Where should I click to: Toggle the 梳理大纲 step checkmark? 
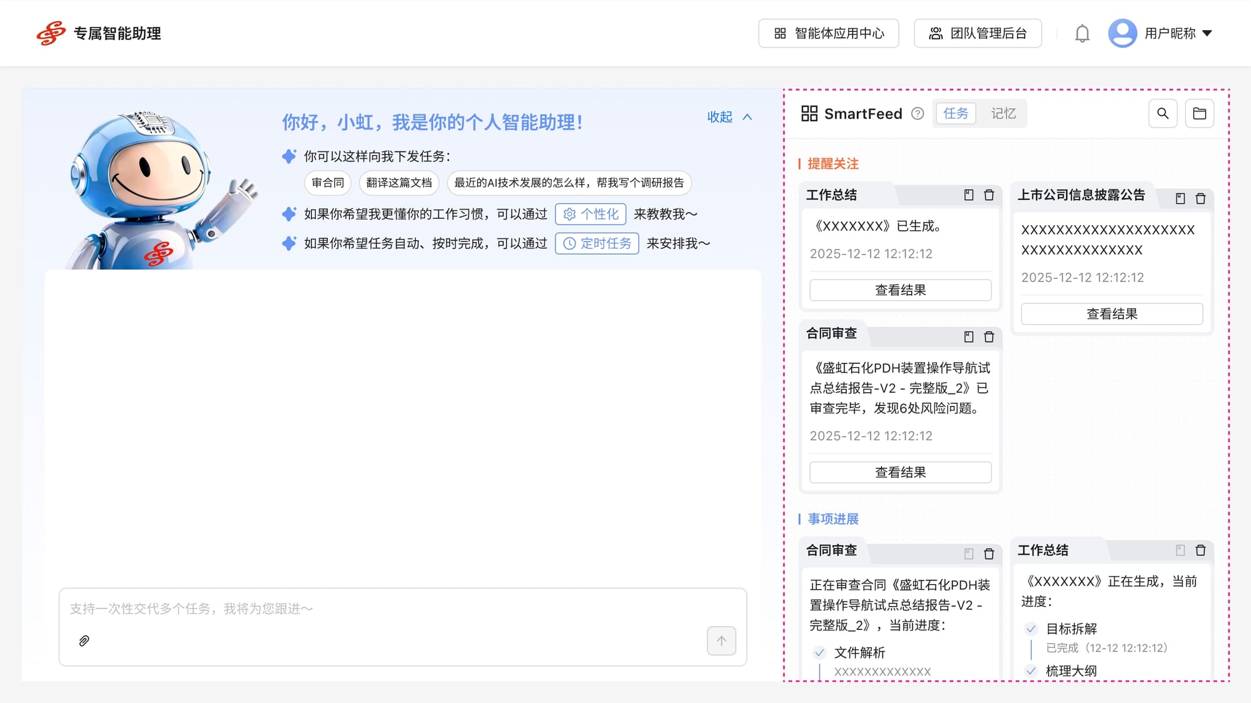[1031, 671]
